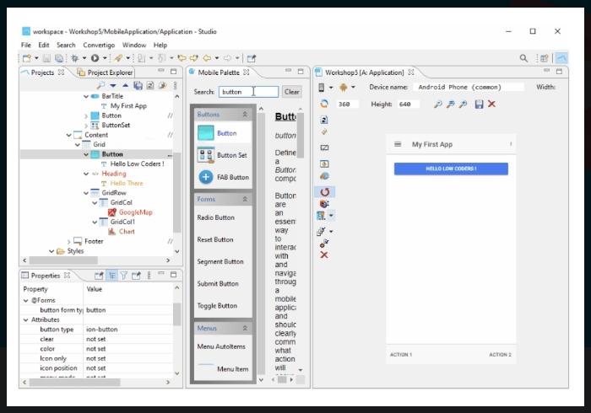
Task: Click the palette Search input field
Action: tap(247, 92)
